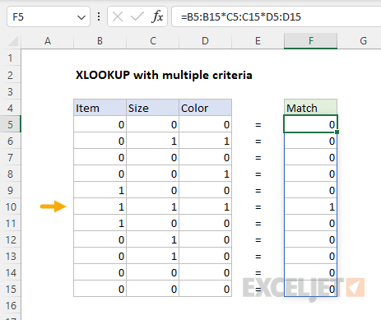Select Size cell C6 showing 1

coord(152,141)
